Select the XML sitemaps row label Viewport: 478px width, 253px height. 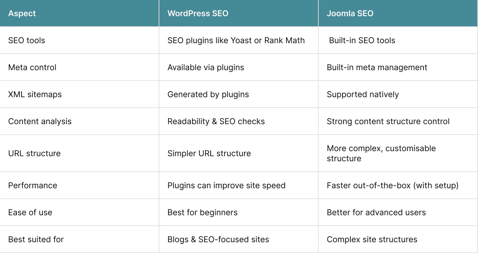pos(35,94)
